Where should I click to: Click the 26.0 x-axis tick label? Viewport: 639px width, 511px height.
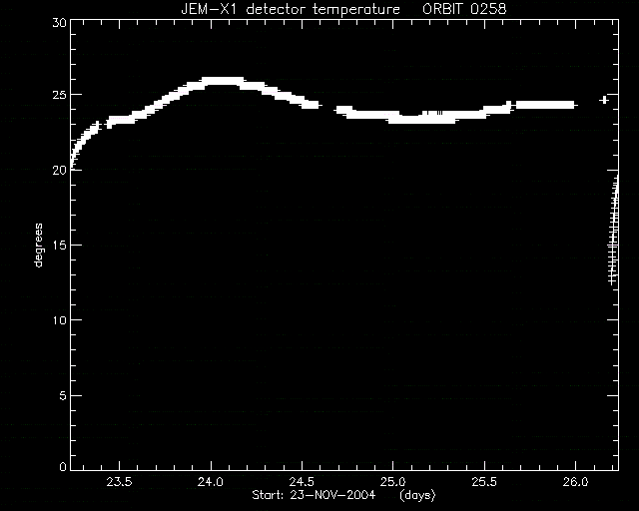coord(575,482)
